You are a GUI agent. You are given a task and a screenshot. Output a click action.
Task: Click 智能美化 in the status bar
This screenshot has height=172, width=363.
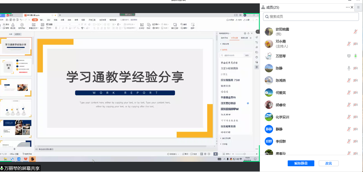tap(172, 154)
